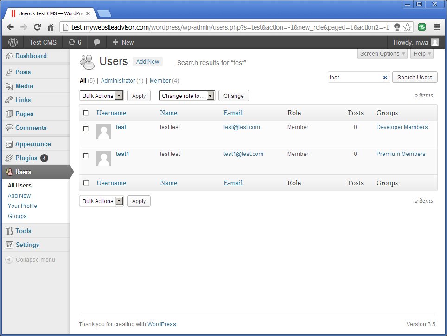Click the browser forward arrow

(24, 27)
